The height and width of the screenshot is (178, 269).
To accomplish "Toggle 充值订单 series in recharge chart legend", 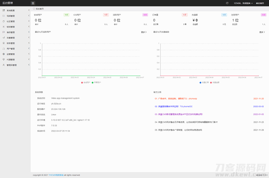I will click(201, 82).
